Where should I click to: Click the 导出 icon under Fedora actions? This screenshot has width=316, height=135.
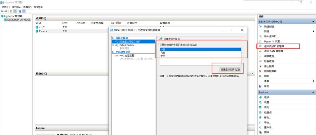coord(260,123)
